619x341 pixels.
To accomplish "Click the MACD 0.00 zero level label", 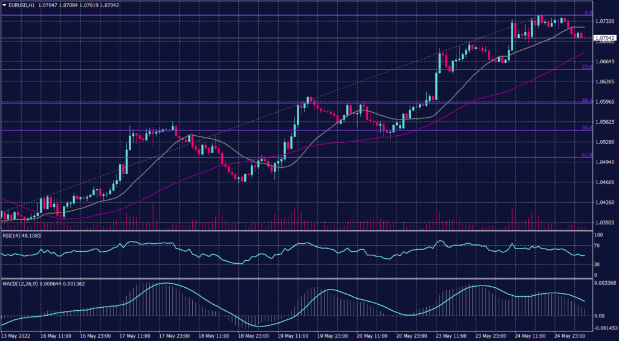I will coord(600,316).
